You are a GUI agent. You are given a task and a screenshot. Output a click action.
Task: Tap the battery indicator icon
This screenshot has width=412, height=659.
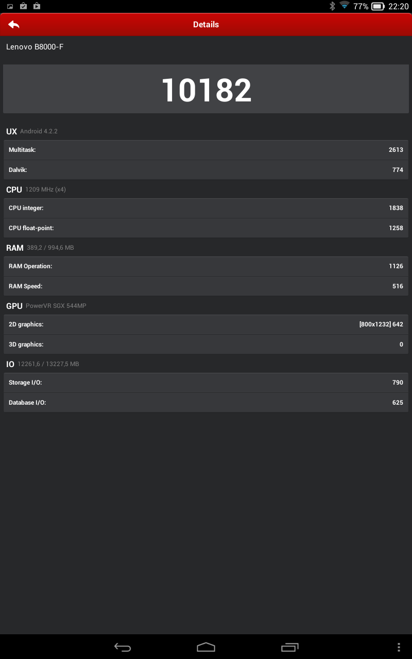pos(378,6)
